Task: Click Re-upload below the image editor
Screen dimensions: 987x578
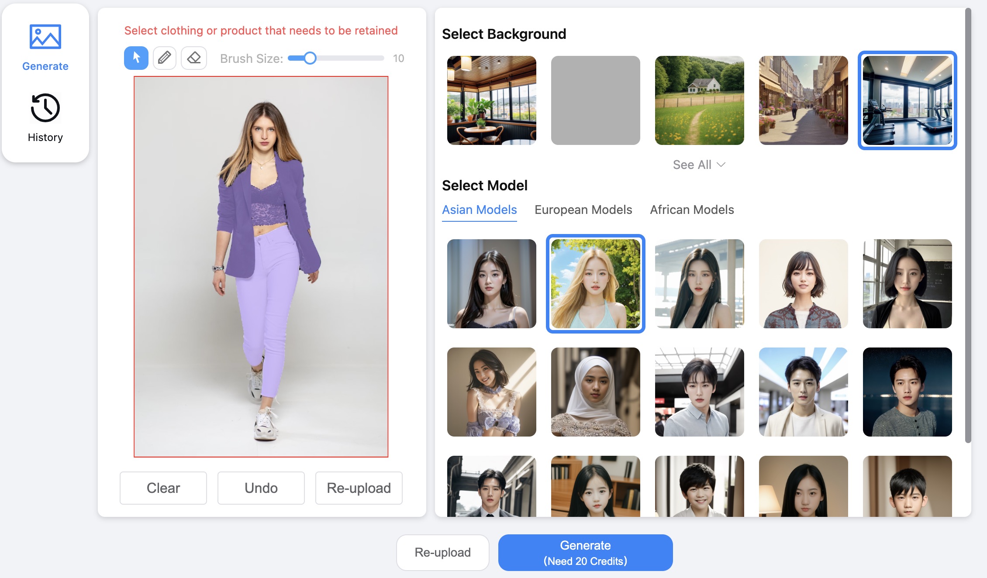Action: (x=359, y=488)
